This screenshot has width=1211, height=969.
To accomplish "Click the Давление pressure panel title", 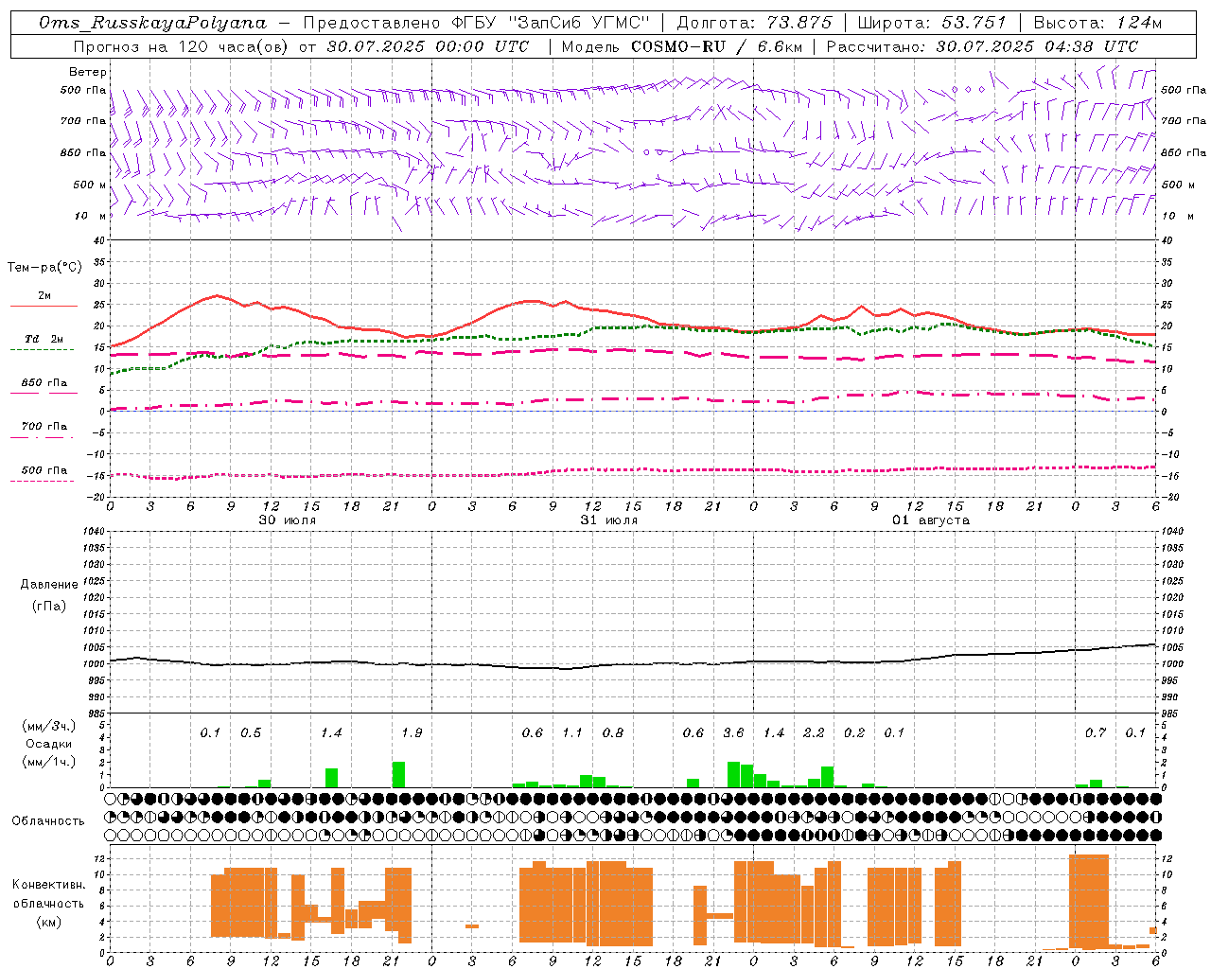I will click(x=49, y=585).
